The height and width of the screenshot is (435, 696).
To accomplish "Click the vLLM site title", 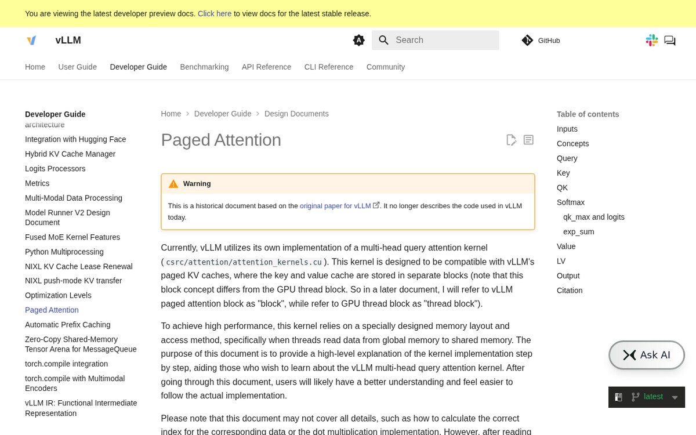I will (68, 40).
